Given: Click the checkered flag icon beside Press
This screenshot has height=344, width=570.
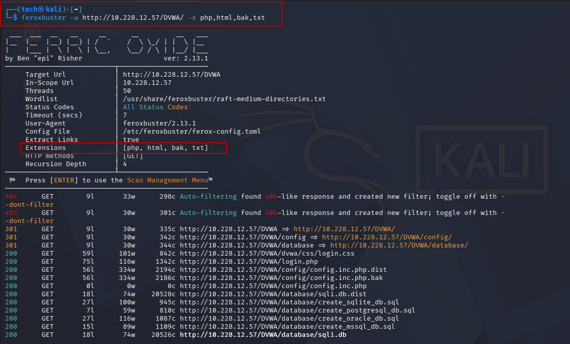Looking at the screenshot, I should pos(12,180).
